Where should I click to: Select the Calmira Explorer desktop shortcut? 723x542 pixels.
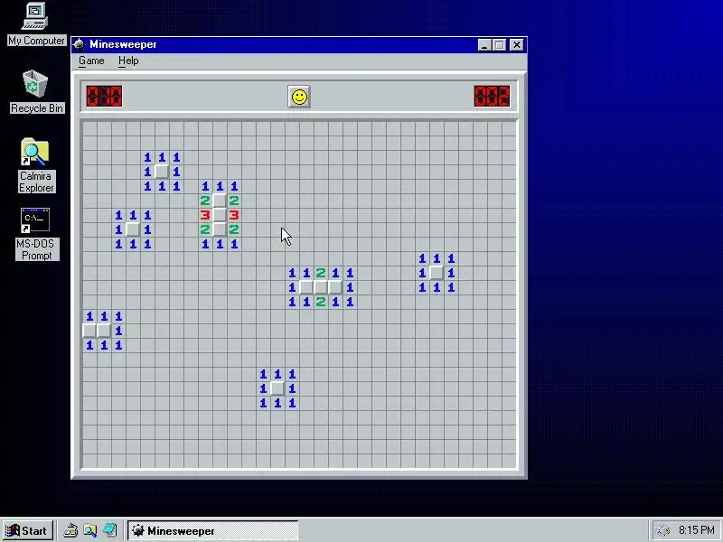coord(36,166)
